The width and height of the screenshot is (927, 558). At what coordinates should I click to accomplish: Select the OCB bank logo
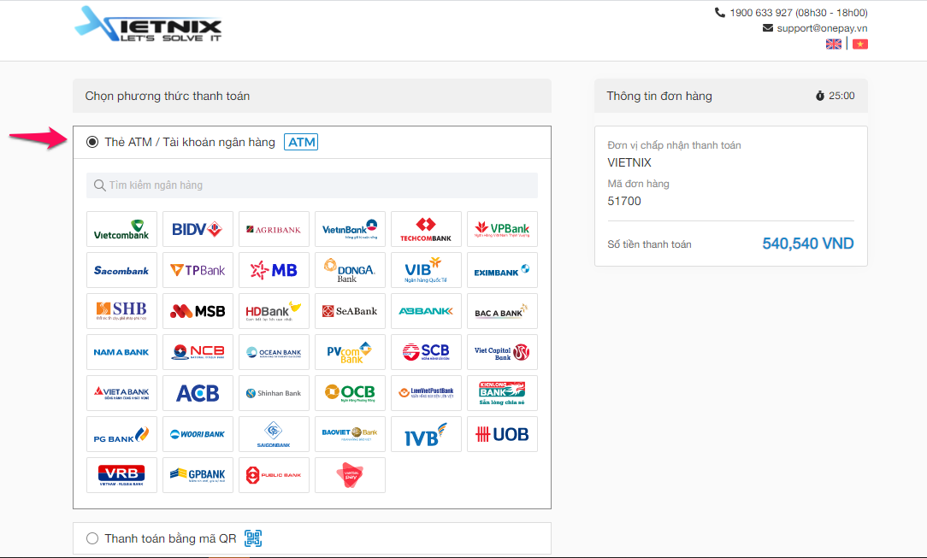(x=350, y=393)
